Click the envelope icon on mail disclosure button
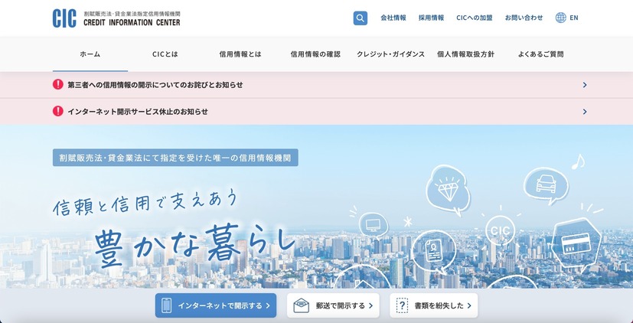 302,305
